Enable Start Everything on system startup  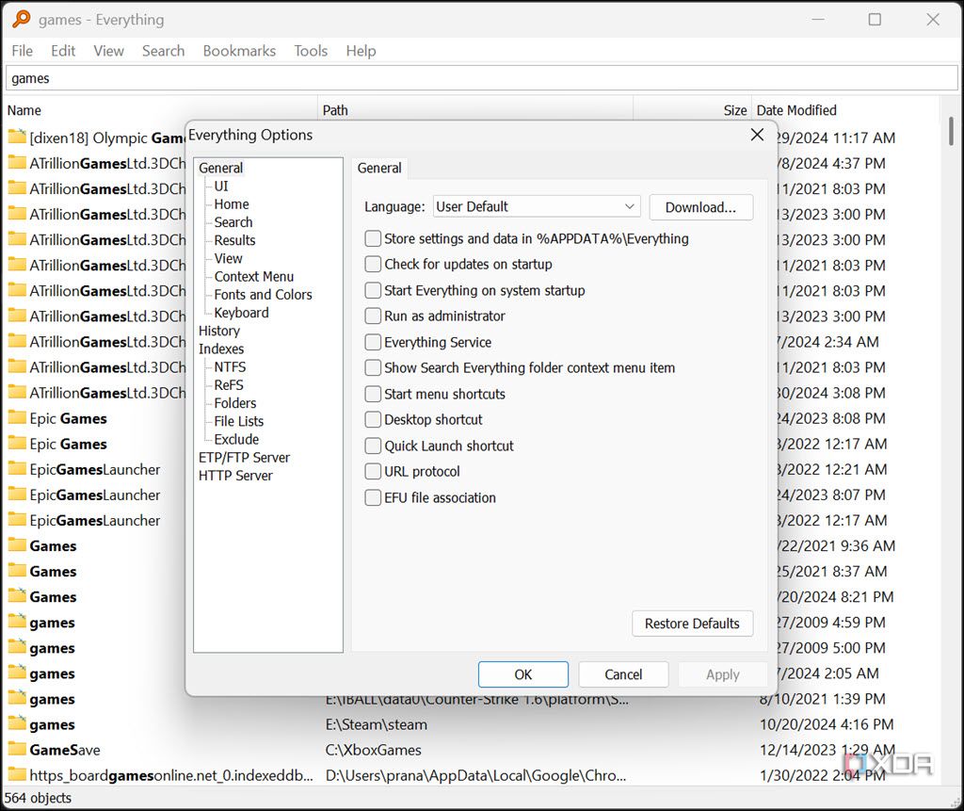(373, 290)
